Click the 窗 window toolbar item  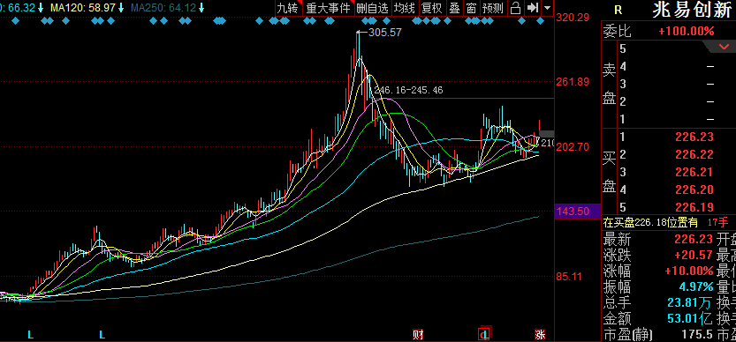coord(471,8)
